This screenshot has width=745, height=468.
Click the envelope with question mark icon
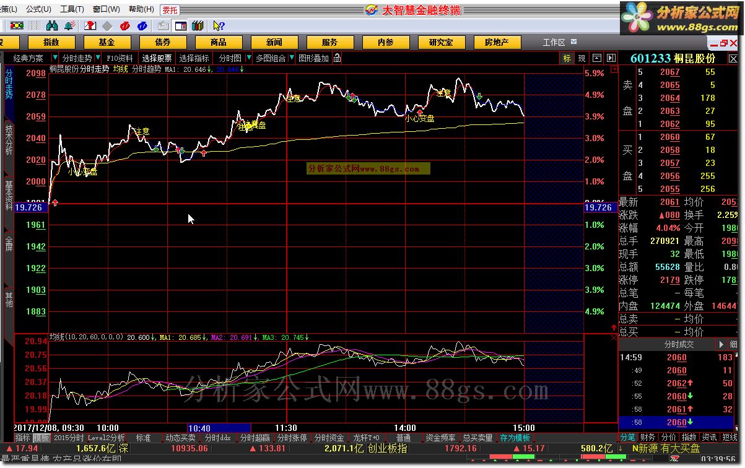(x=90, y=25)
